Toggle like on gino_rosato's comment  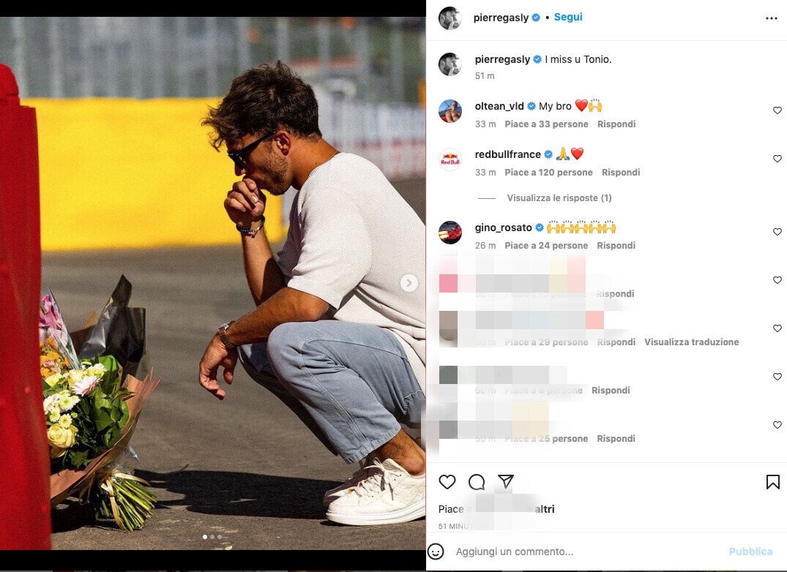777,232
